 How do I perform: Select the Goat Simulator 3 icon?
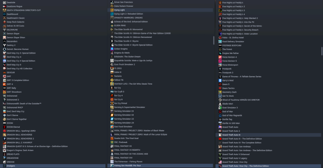[x=220, y=108]
